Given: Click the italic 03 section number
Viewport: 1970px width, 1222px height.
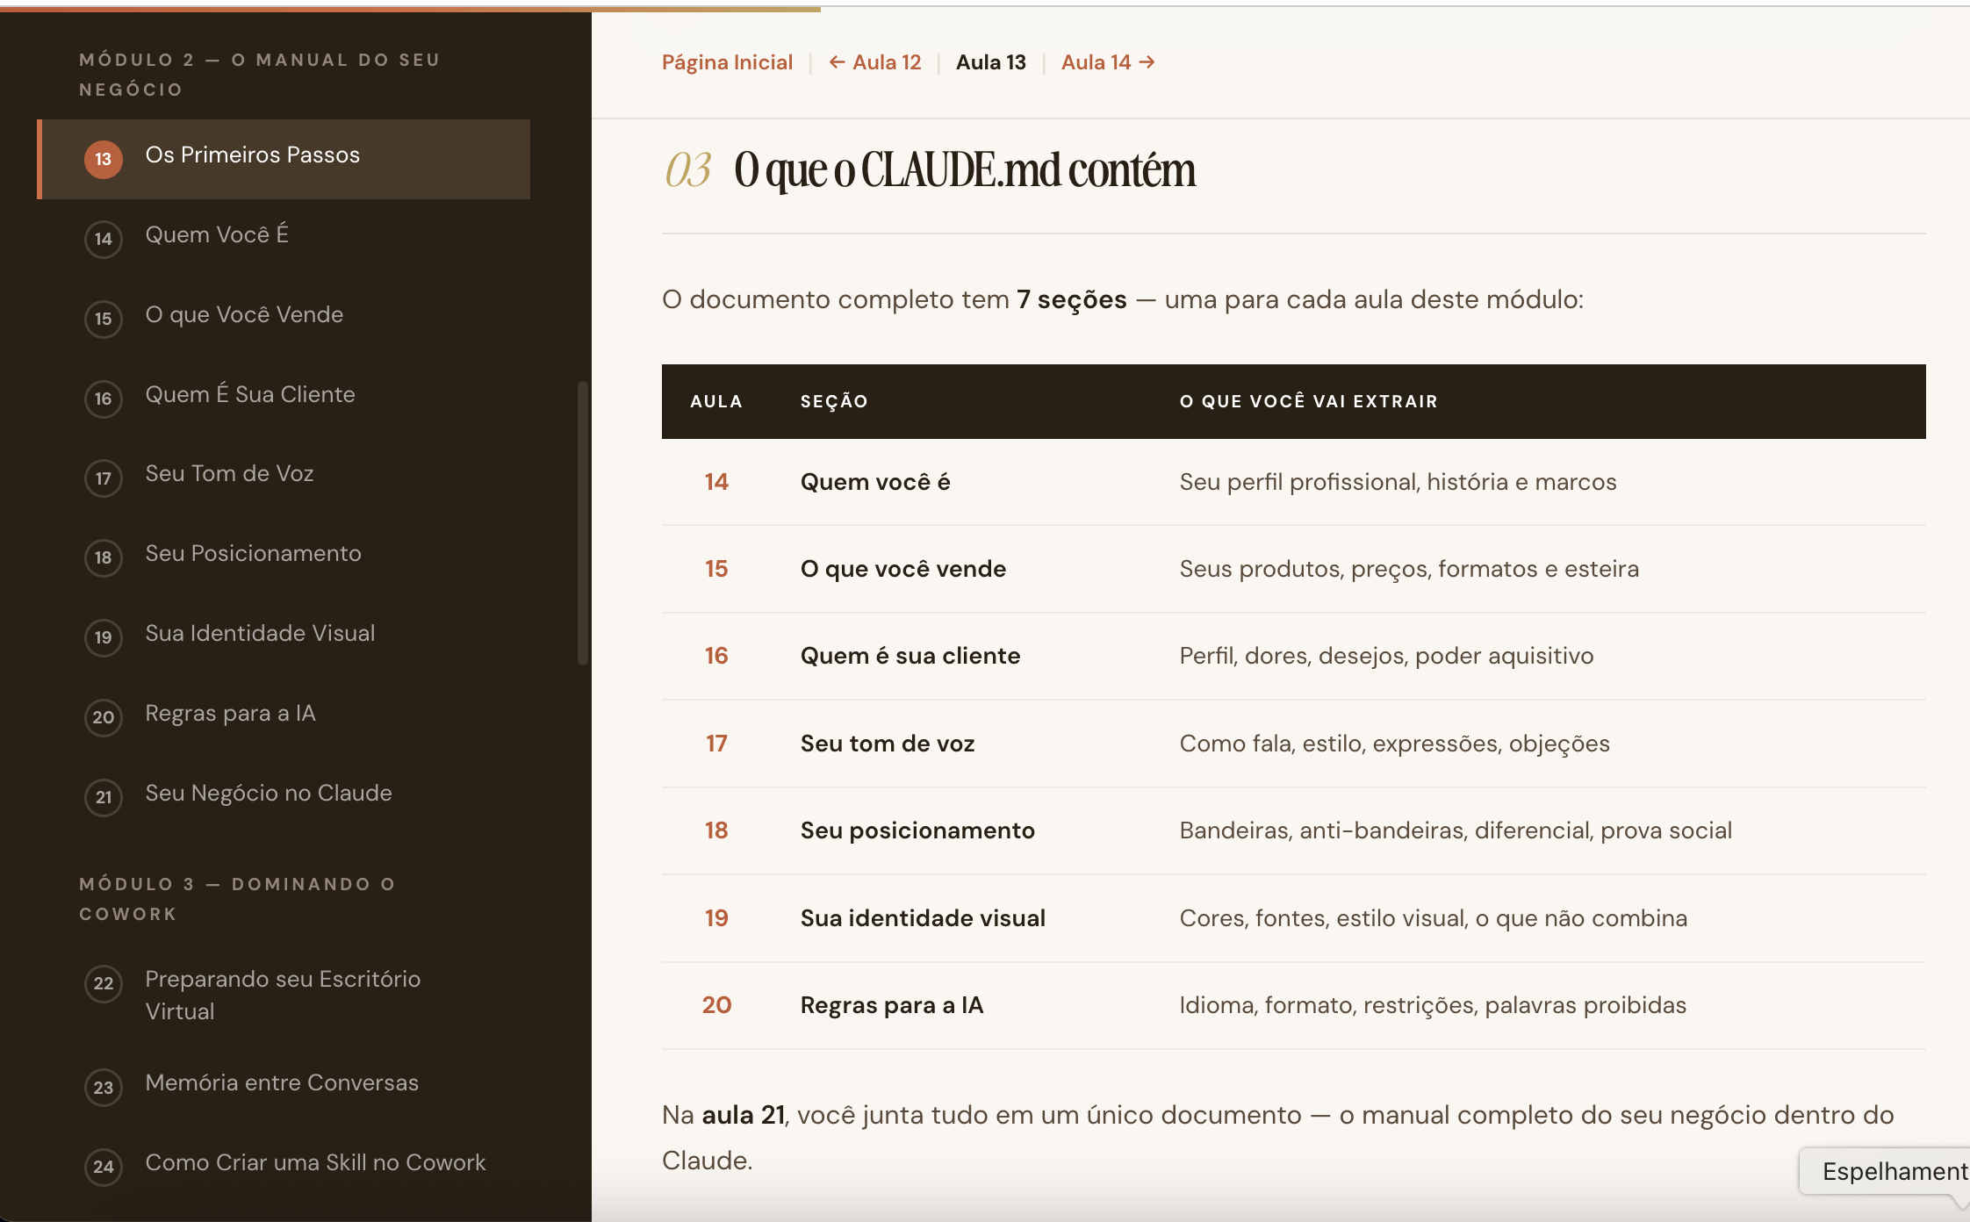Looking at the screenshot, I should click(x=687, y=169).
